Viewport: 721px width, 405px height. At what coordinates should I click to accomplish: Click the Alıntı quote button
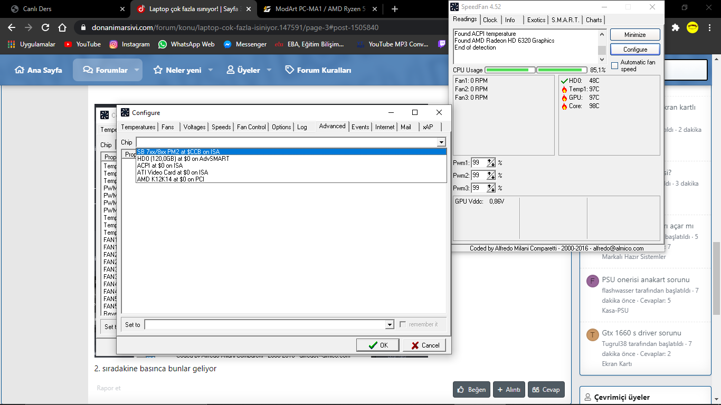508,390
